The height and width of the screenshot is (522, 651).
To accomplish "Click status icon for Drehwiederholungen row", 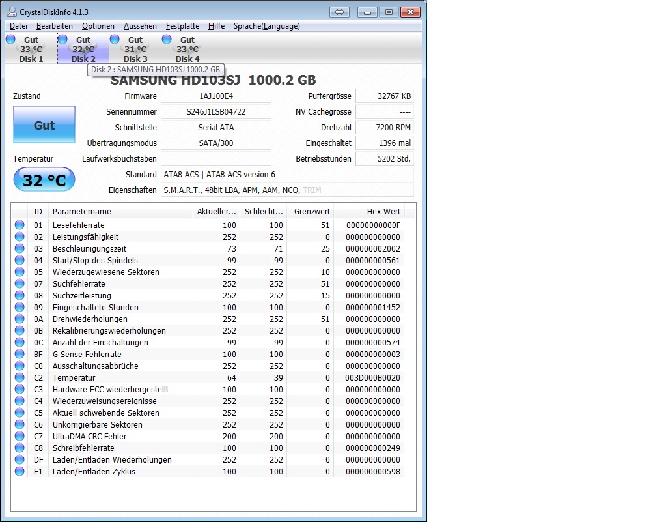I will pyautogui.click(x=20, y=319).
